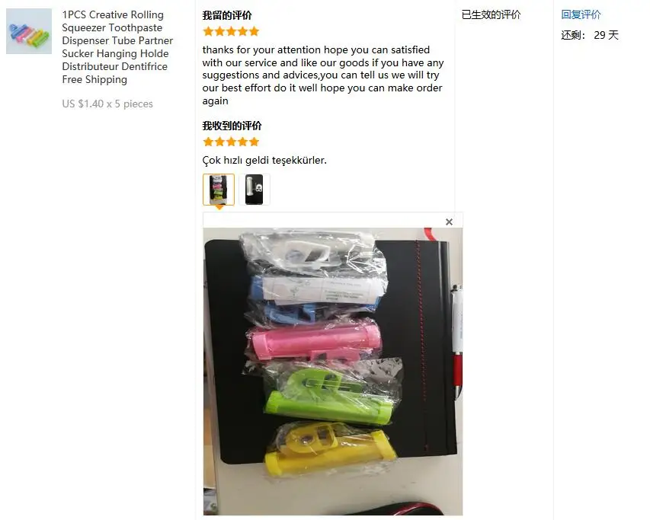Screen dimensions: 650x520
Task: Open the toothpaste squeezer product thumbnail
Action: click(x=29, y=31)
